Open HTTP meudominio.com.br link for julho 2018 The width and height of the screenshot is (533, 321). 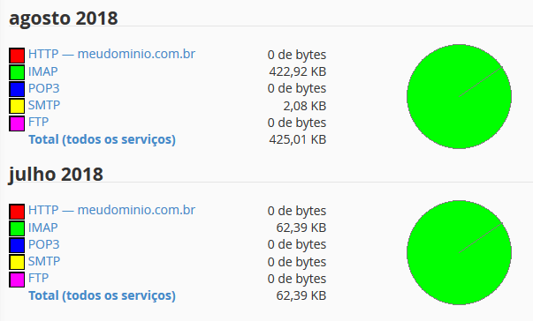111,210
